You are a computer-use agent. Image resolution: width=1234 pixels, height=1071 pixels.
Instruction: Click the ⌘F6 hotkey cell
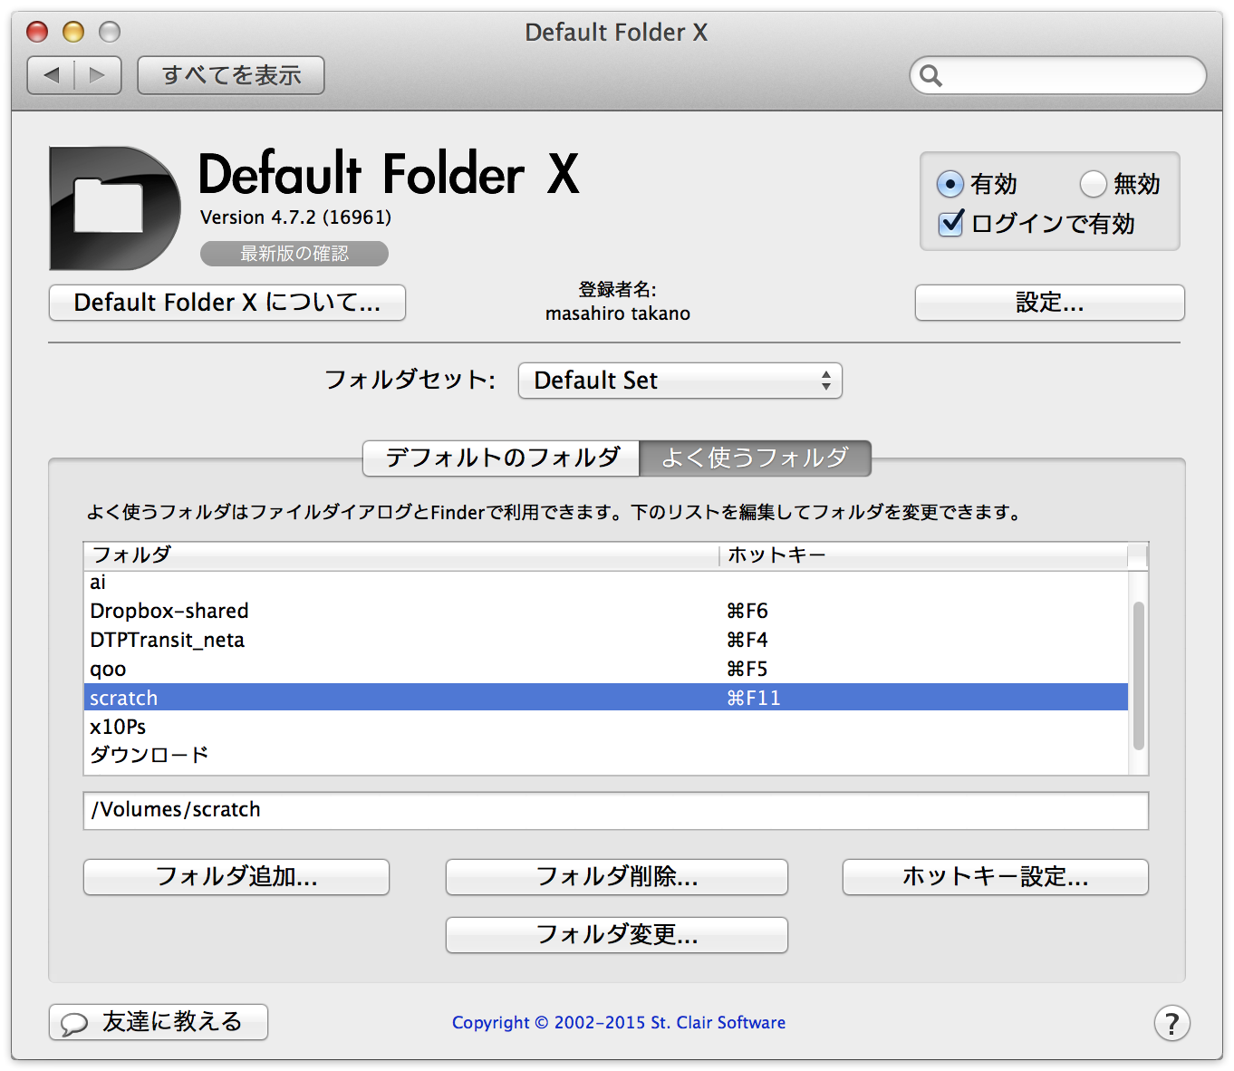(x=747, y=612)
